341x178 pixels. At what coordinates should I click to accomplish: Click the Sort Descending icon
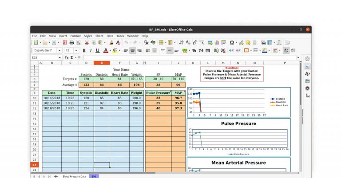pos(195,43)
